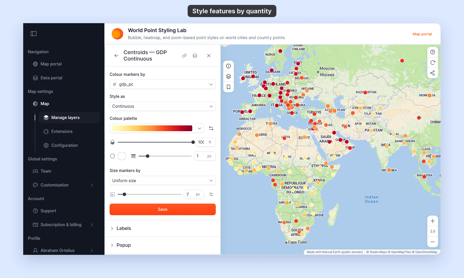The height and width of the screenshot is (278, 464).
Task: Open the map help question-mark button
Action: click(433, 52)
